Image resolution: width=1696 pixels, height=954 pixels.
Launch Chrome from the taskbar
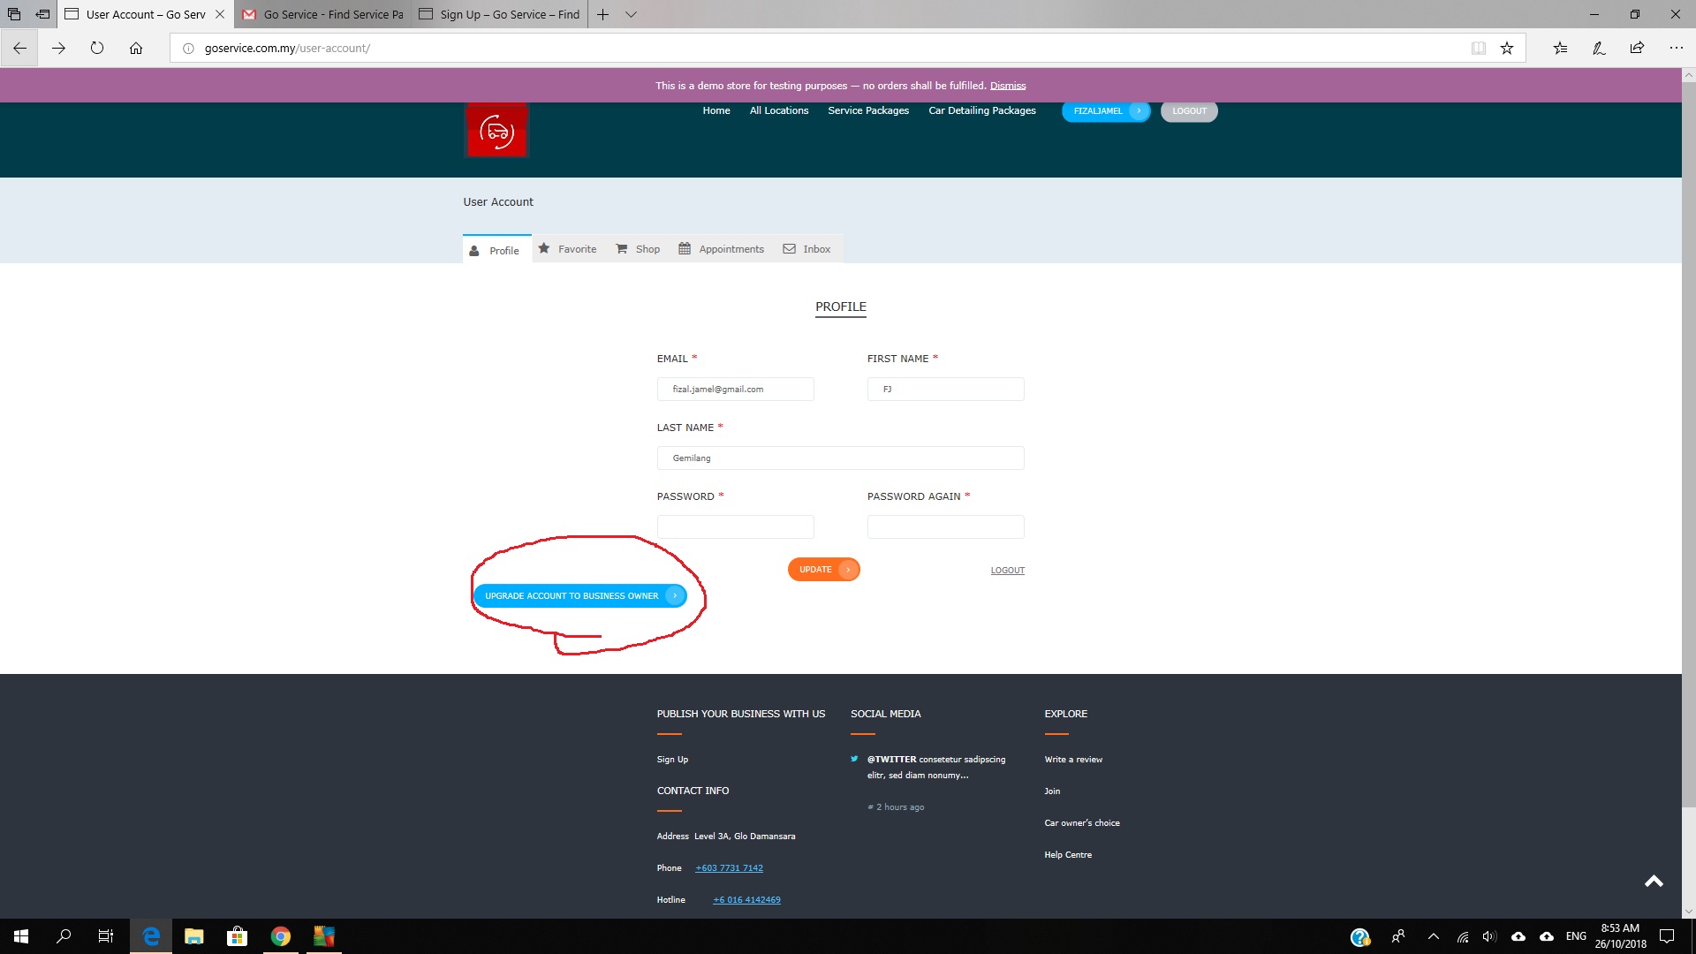click(x=281, y=935)
